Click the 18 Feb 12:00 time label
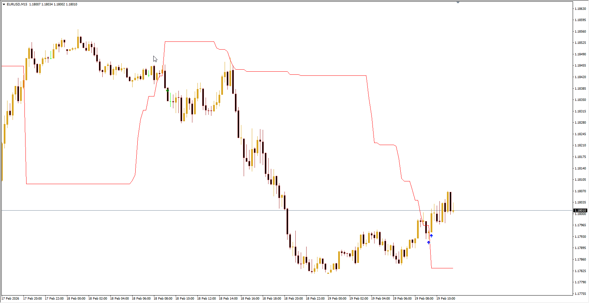The height and width of the screenshot is (303, 589). click(x=206, y=299)
